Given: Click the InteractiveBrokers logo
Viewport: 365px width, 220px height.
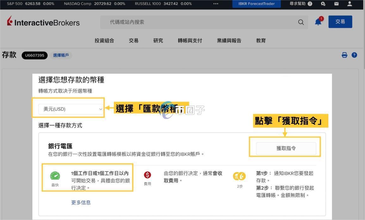Looking at the screenshot, I should tap(43, 22).
